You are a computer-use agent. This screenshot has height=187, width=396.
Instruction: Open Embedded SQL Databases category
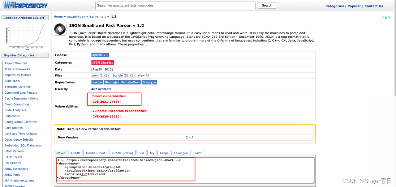point(23,146)
